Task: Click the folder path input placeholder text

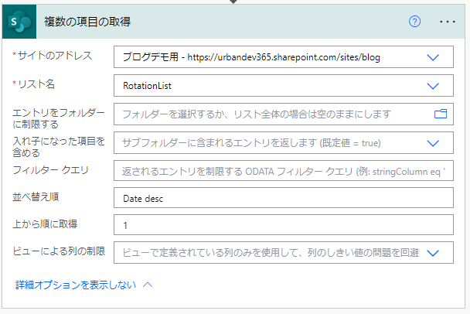Action: (x=257, y=114)
